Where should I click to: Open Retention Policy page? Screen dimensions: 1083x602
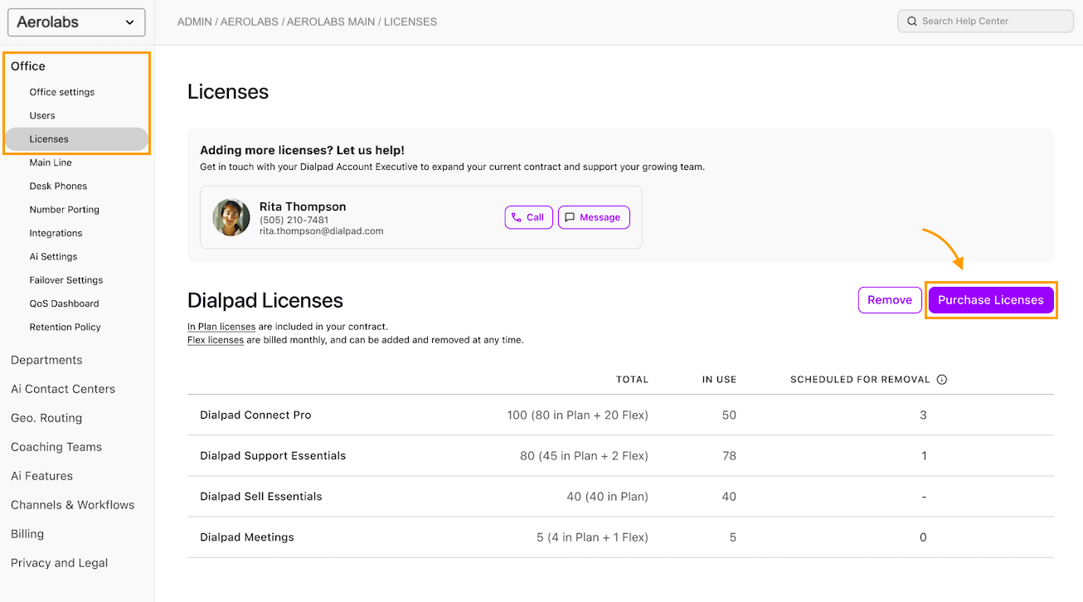[x=65, y=327]
